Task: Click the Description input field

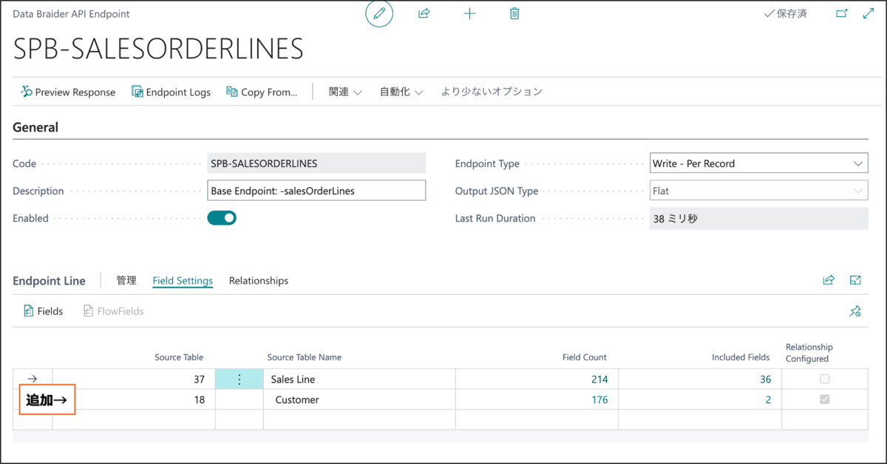Action: point(316,191)
